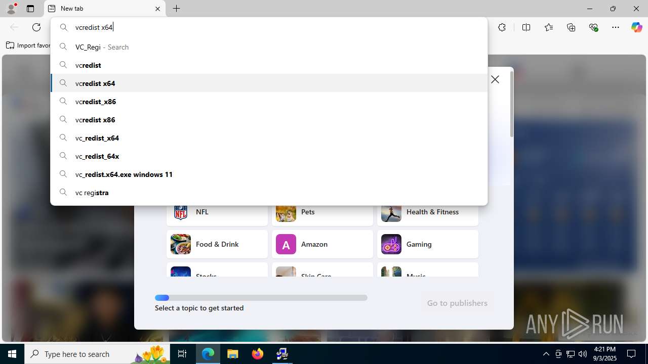Open the Settings and more ellipsis menu
This screenshot has width=648, height=364.
616,27
